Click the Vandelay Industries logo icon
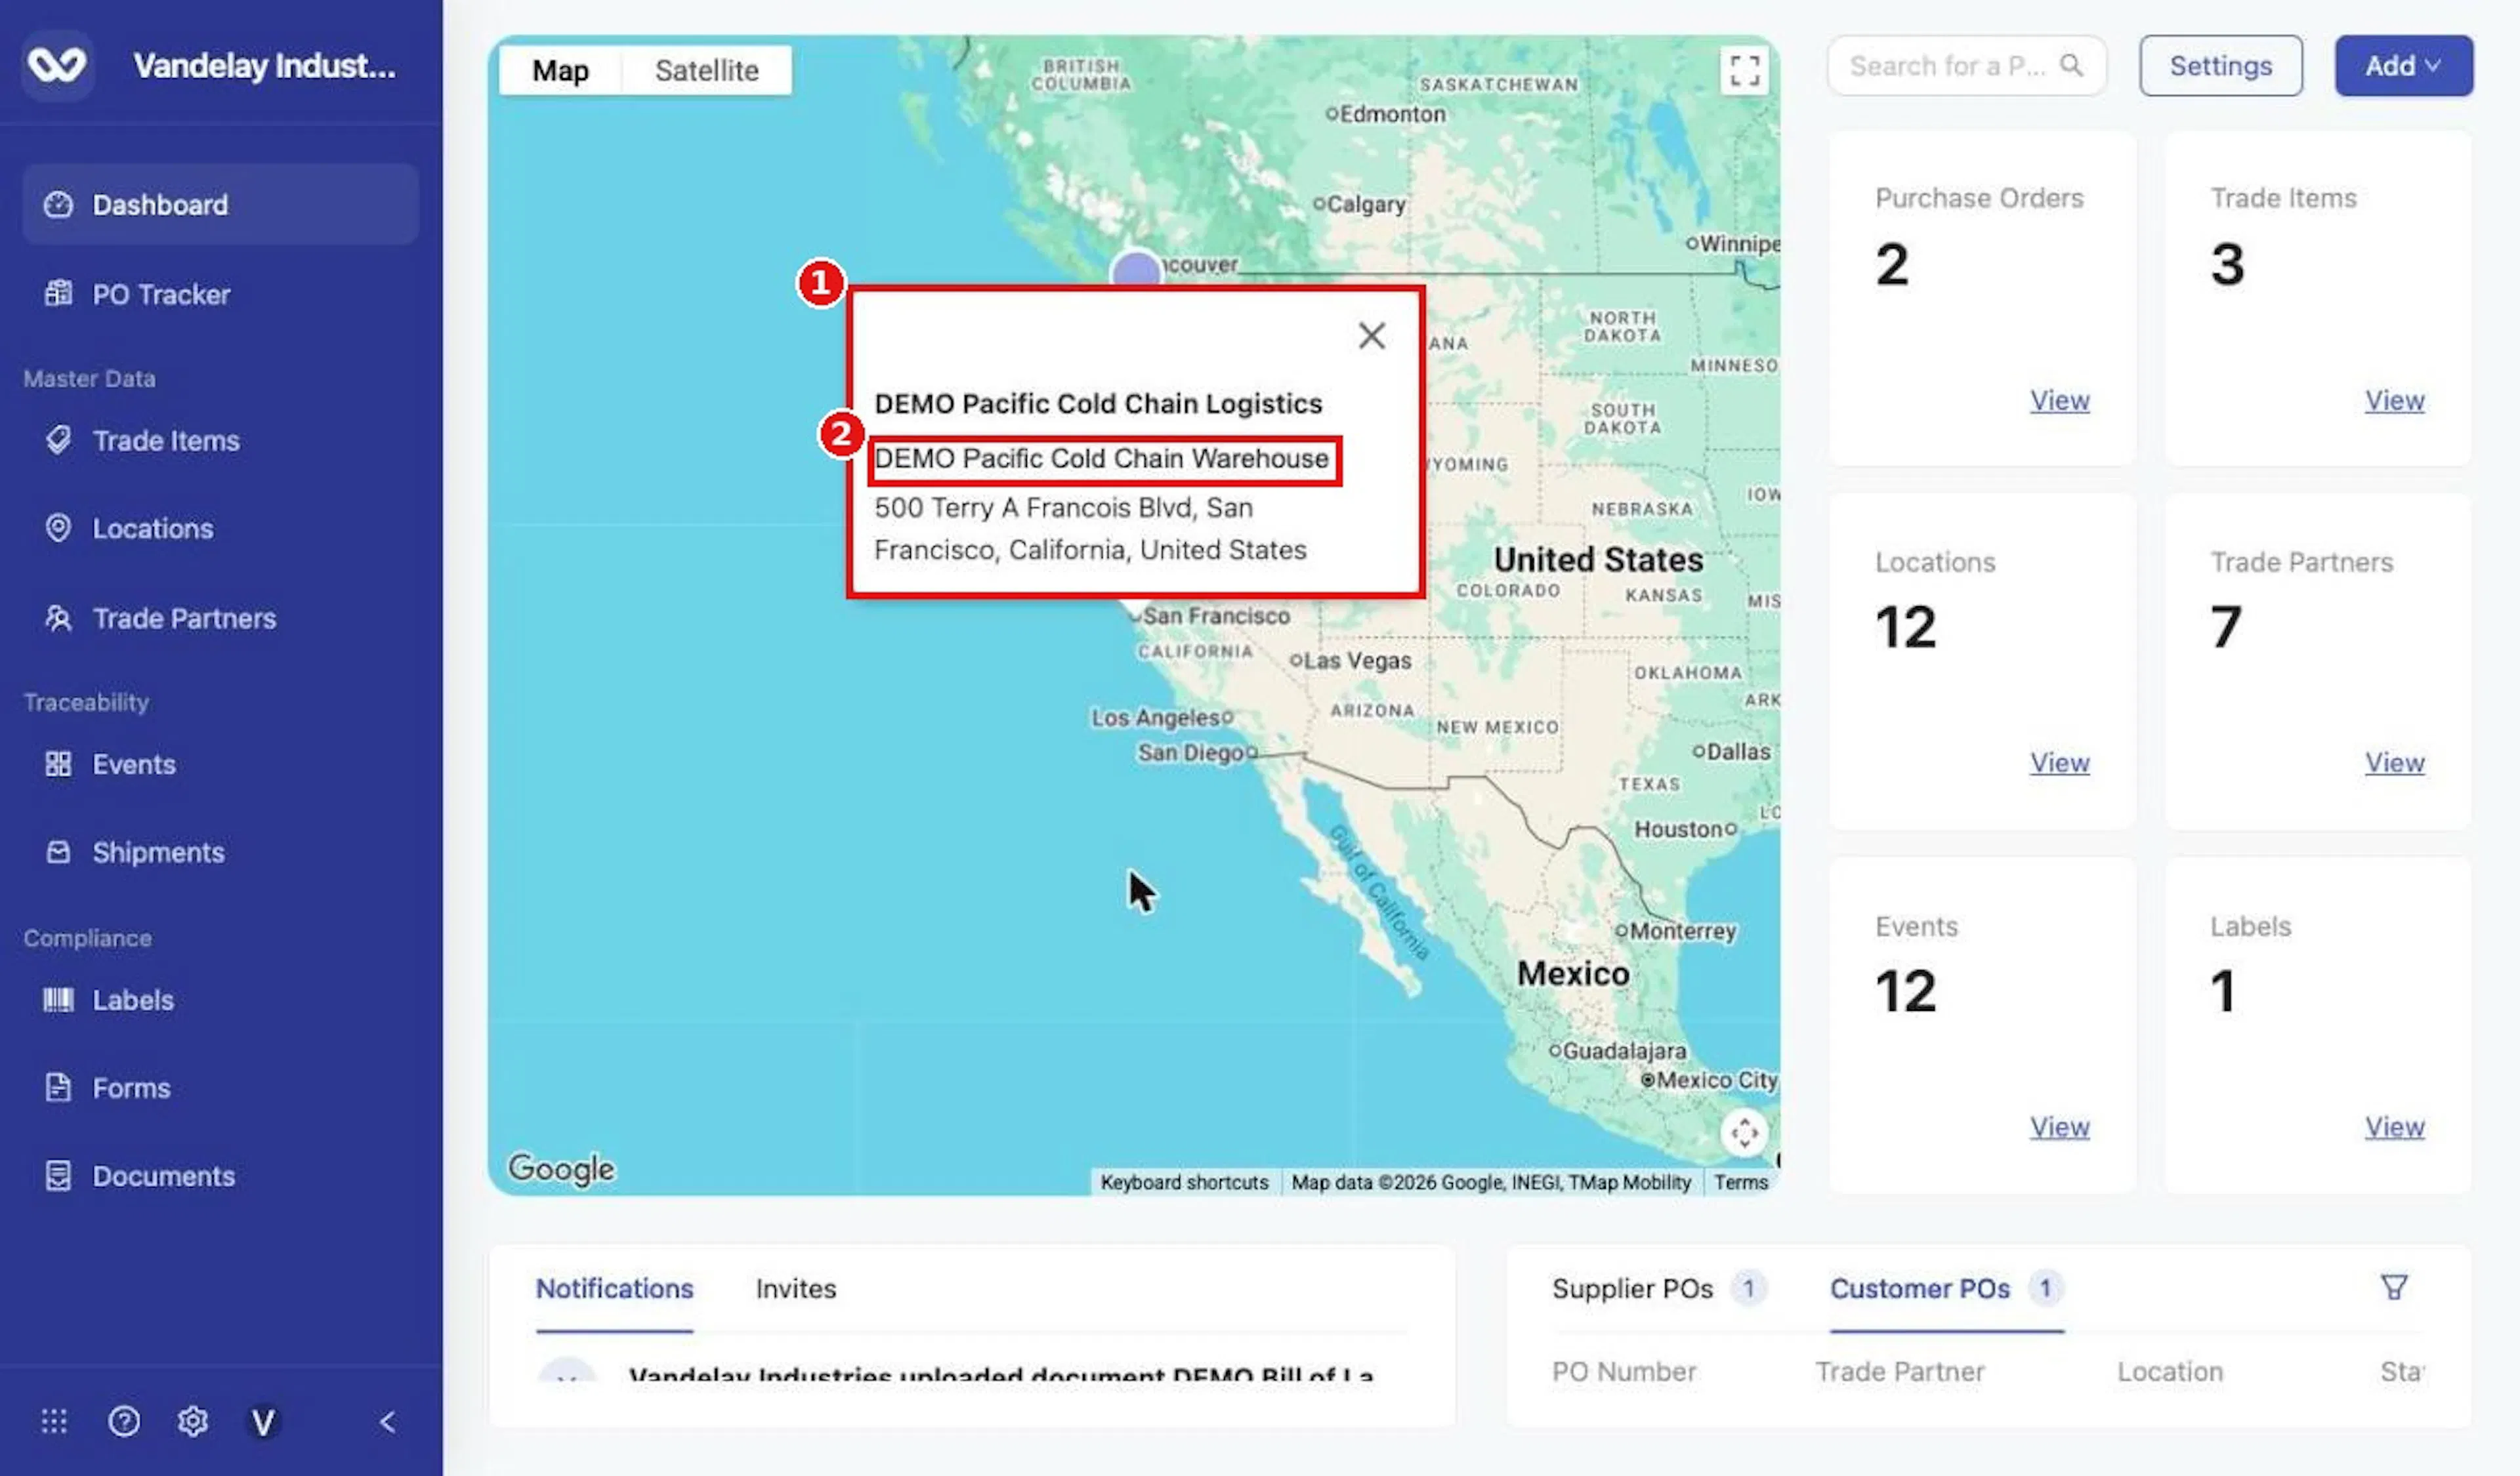Image resolution: width=2520 pixels, height=1476 pixels. pyautogui.click(x=57, y=66)
